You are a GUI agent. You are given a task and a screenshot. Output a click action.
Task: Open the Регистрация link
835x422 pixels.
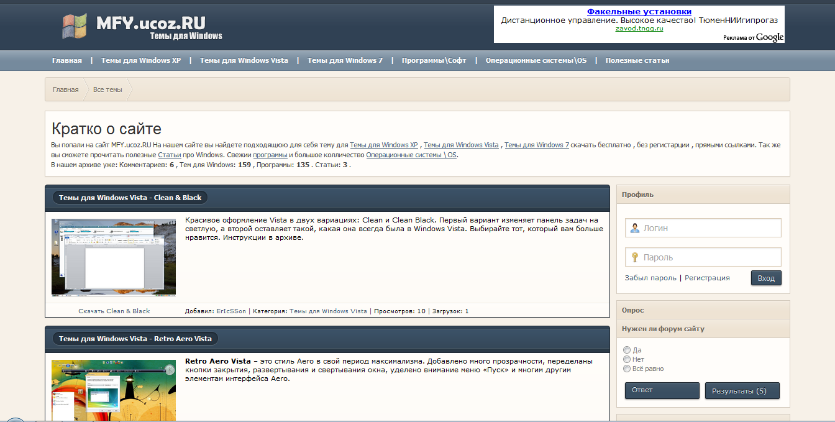pyautogui.click(x=707, y=278)
